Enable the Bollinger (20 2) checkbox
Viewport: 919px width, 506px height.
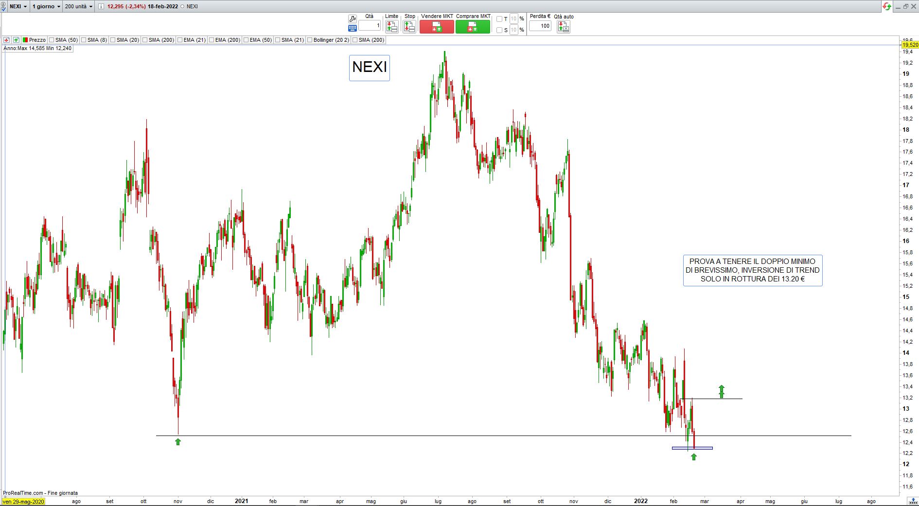[x=310, y=40]
